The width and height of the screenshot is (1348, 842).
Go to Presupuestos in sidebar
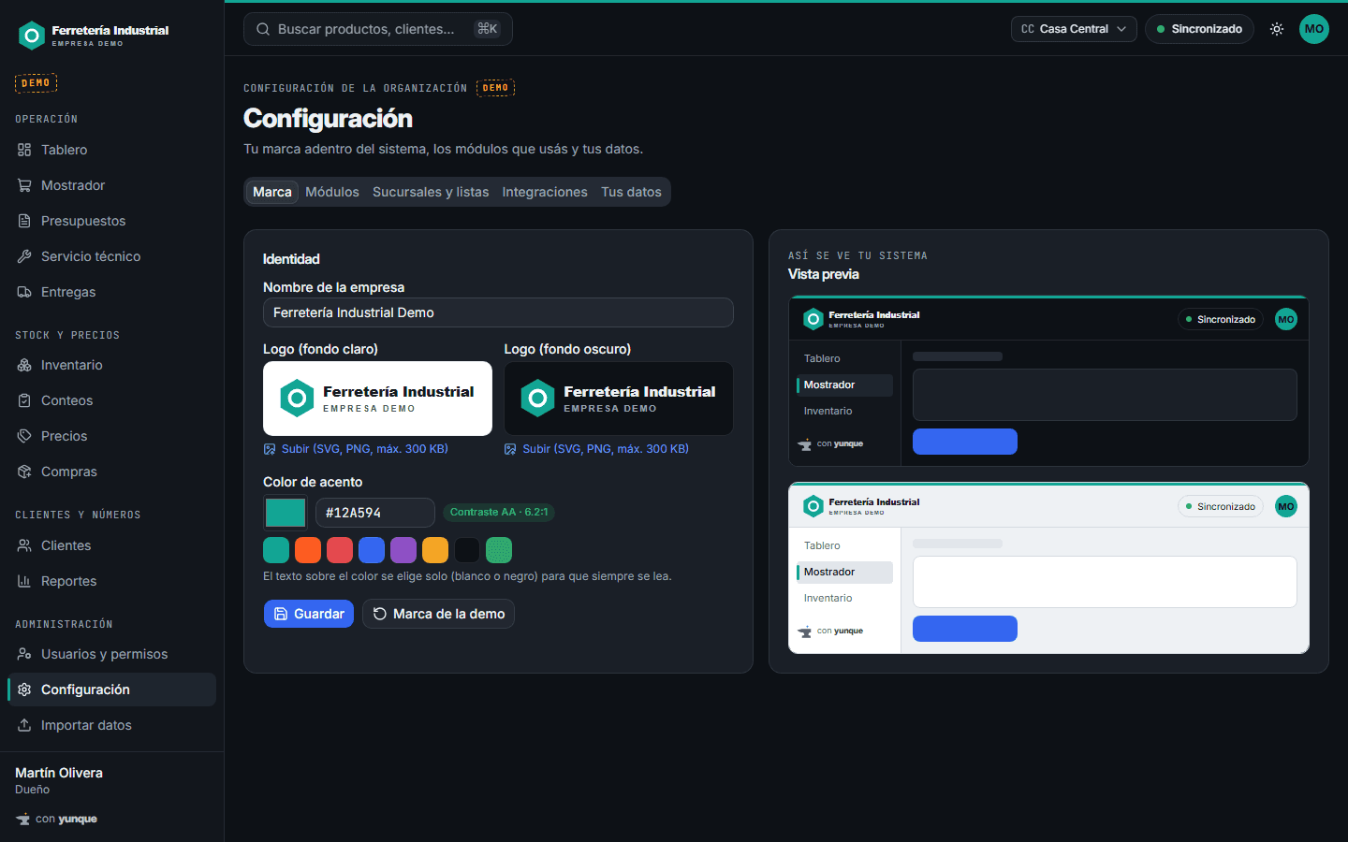pyautogui.click(x=111, y=221)
